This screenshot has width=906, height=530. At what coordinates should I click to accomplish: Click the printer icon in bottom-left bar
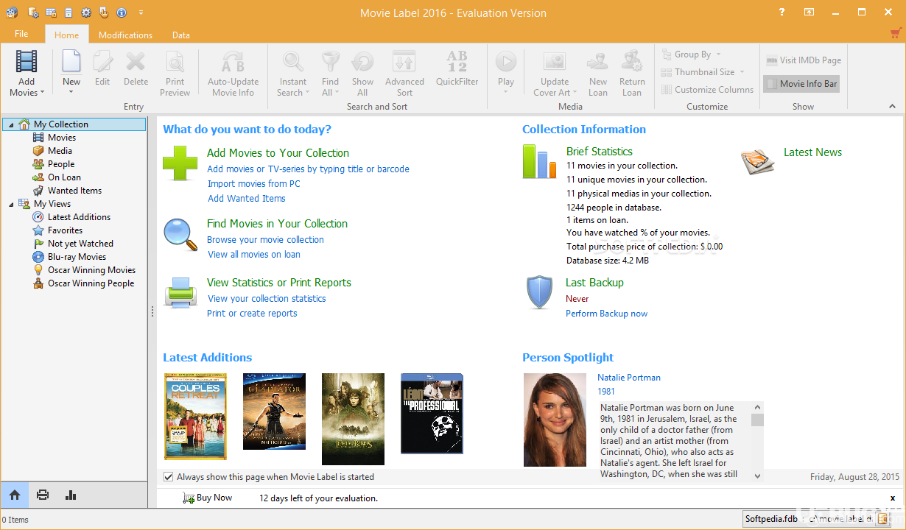tap(43, 495)
